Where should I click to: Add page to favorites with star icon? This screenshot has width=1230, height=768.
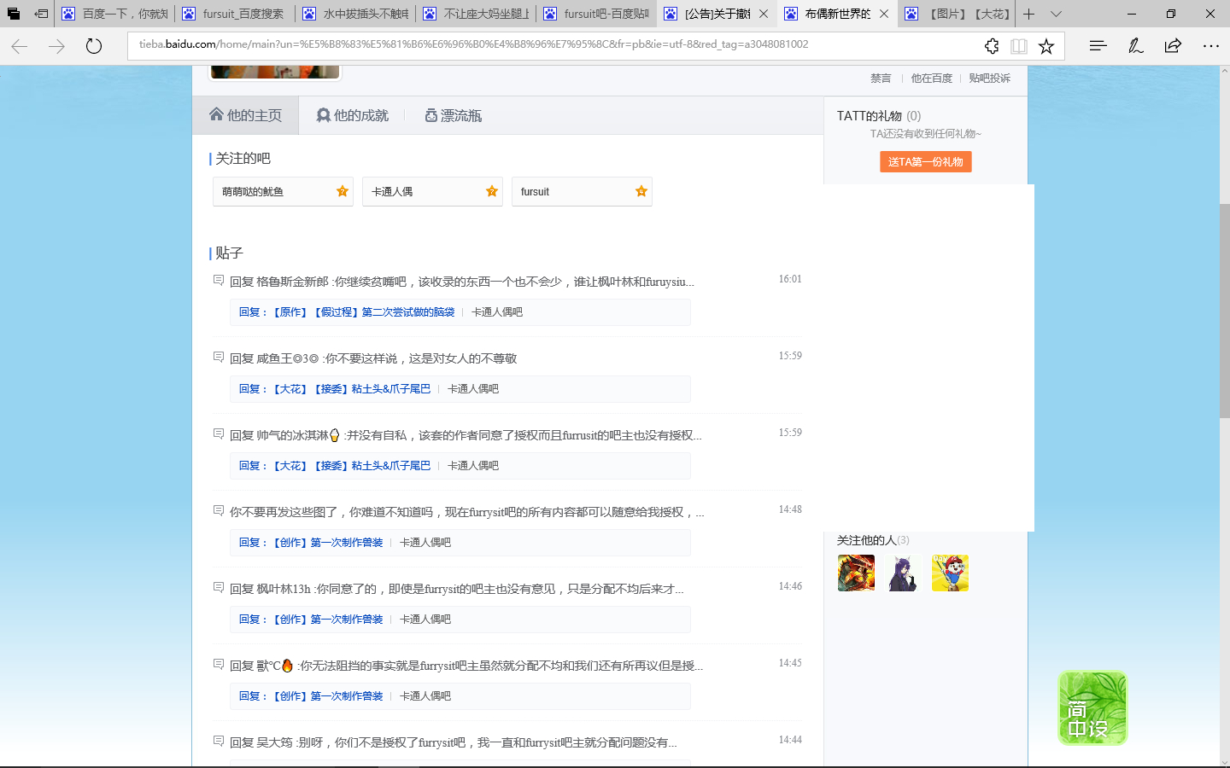click(1046, 46)
